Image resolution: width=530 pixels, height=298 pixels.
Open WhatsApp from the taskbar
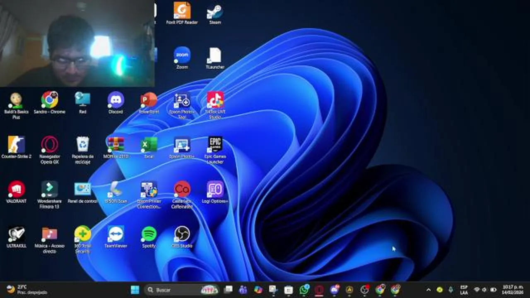[304, 290]
